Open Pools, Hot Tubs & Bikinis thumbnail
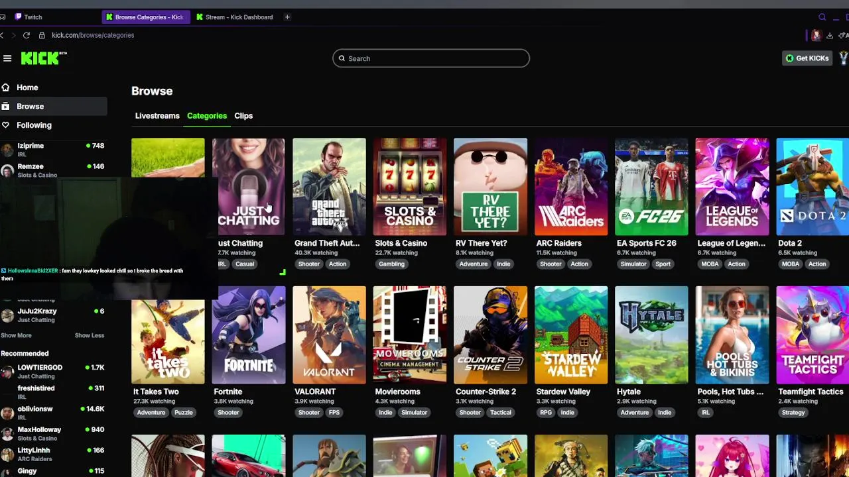The image size is (849, 477). 732,335
